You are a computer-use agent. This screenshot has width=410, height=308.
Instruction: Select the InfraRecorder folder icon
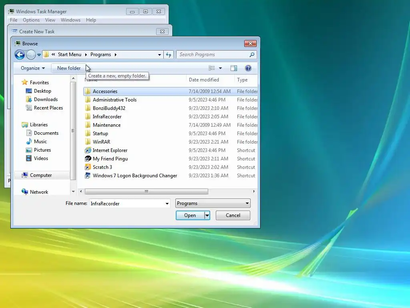(x=88, y=117)
